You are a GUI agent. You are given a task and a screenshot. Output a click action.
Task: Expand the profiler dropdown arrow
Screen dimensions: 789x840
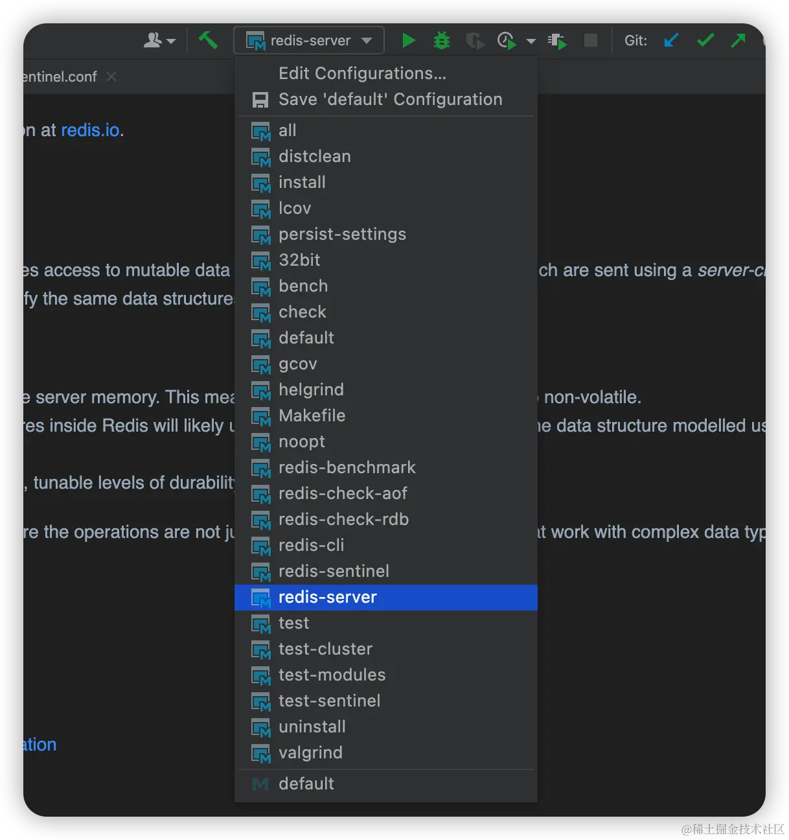pos(531,41)
